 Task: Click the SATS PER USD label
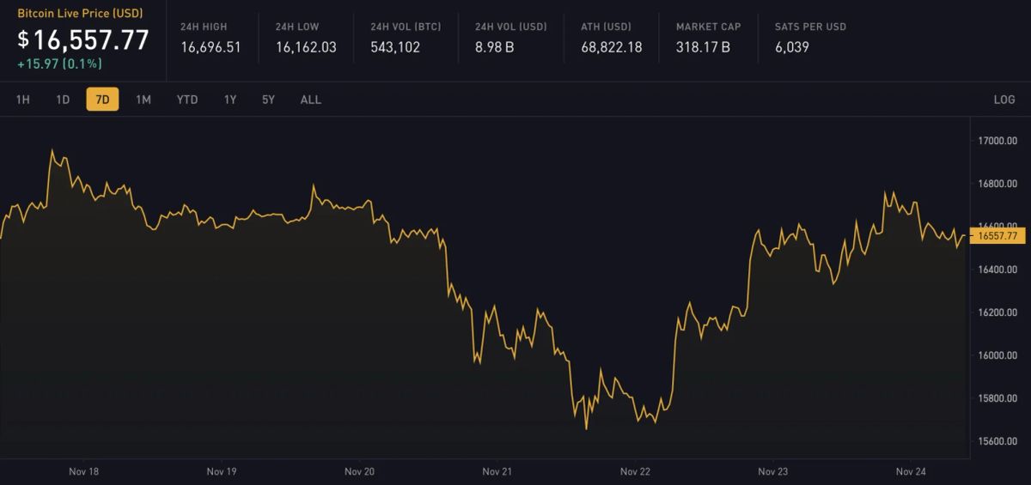point(810,27)
